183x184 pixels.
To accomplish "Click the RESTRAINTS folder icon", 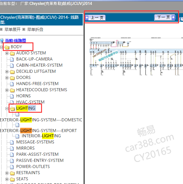I will click(x=12, y=173).
